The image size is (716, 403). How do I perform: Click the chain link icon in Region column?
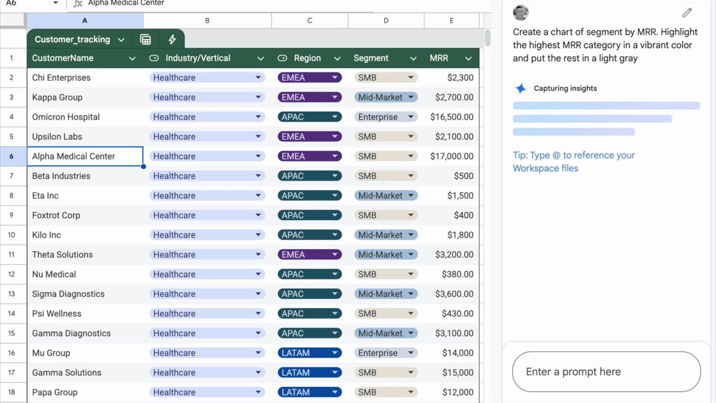(282, 58)
